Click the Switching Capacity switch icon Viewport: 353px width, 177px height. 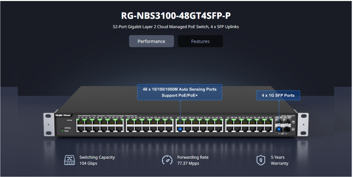(x=70, y=160)
